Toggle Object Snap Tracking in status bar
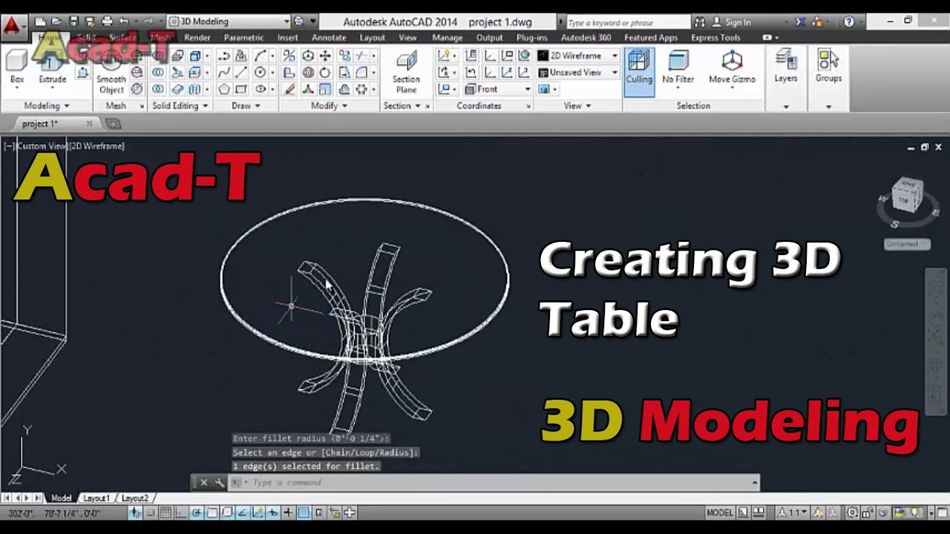Image resolution: width=950 pixels, height=534 pixels. (x=243, y=512)
